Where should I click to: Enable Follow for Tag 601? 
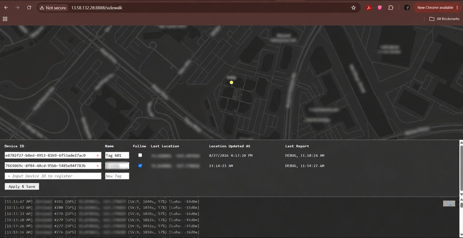click(x=140, y=155)
